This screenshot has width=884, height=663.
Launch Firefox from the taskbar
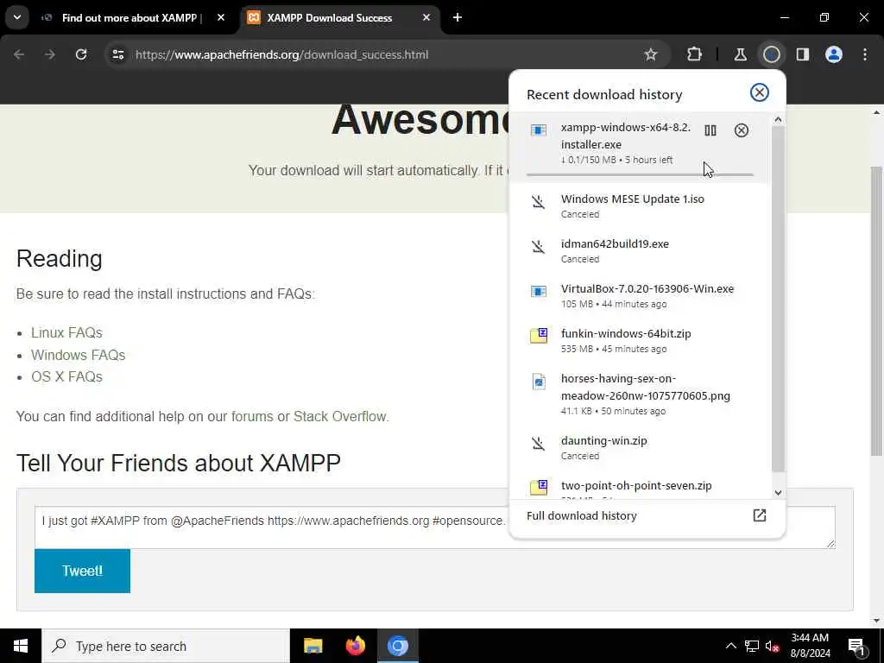tap(355, 646)
